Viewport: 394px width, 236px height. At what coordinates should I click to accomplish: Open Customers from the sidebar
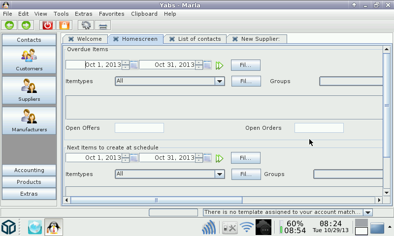click(x=29, y=60)
